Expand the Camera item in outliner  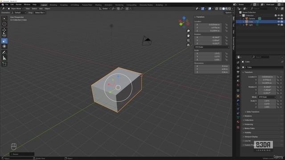coord(244,19)
